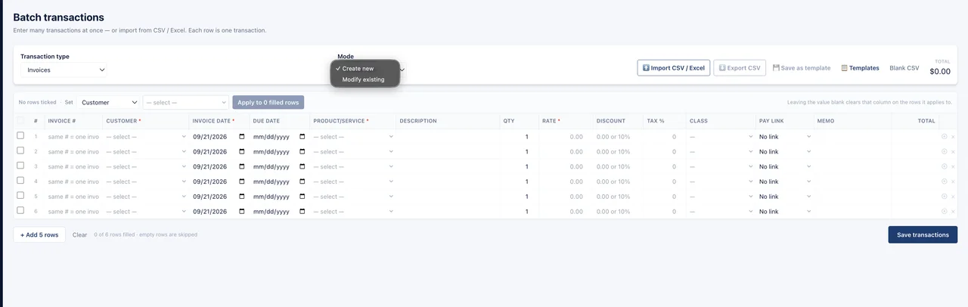The height and width of the screenshot is (307, 968).
Task: Delete row 6 with its X icon
Action: click(x=953, y=212)
